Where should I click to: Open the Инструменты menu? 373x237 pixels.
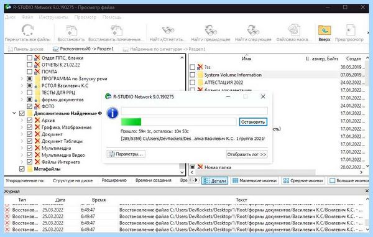coord(53,17)
